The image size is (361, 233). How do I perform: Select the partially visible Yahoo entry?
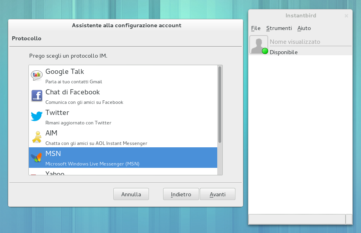[x=123, y=172]
